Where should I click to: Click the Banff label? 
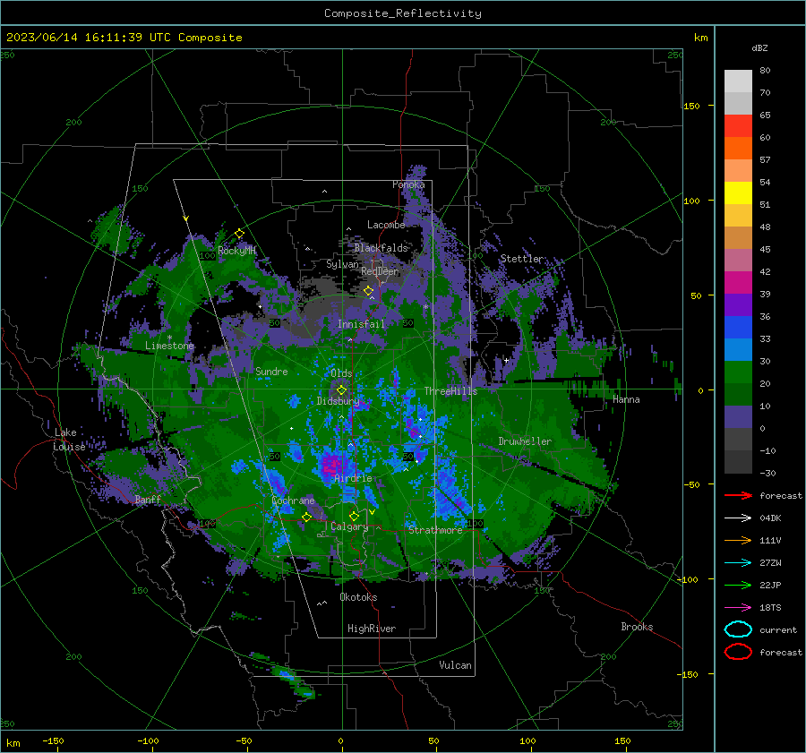148,500
